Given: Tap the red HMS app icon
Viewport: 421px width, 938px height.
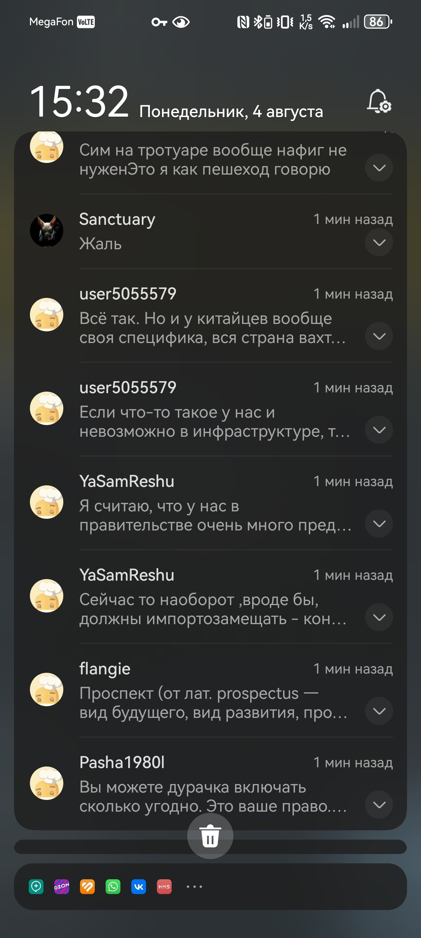Looking at the screenshot, I should 164,887.
